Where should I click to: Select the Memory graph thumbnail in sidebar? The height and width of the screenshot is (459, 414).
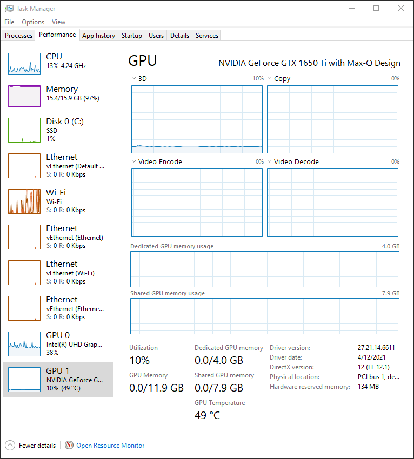pyautogui.click(x=24, y=96)
